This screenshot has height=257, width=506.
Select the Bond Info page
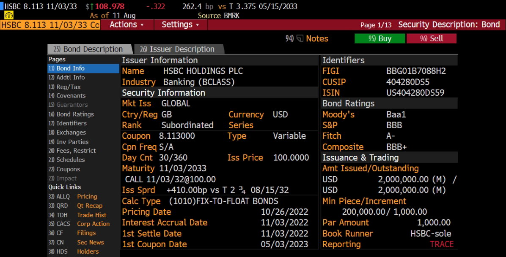point(83,68)
